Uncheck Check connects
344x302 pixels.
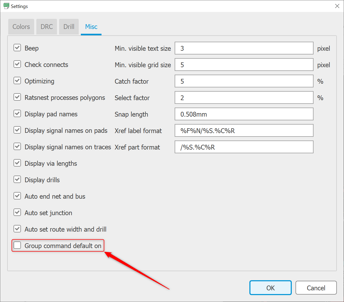17,64
